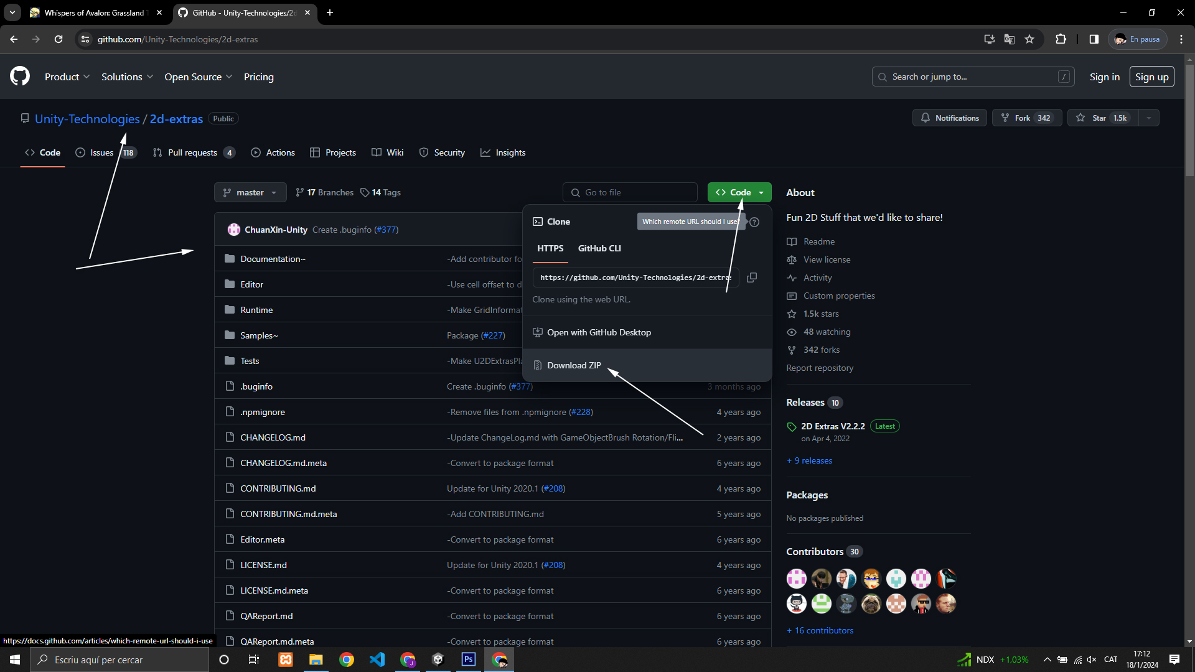This screenshot has height=672, width=1195.
Task: Click the Go to file search field
Action: 630,193
